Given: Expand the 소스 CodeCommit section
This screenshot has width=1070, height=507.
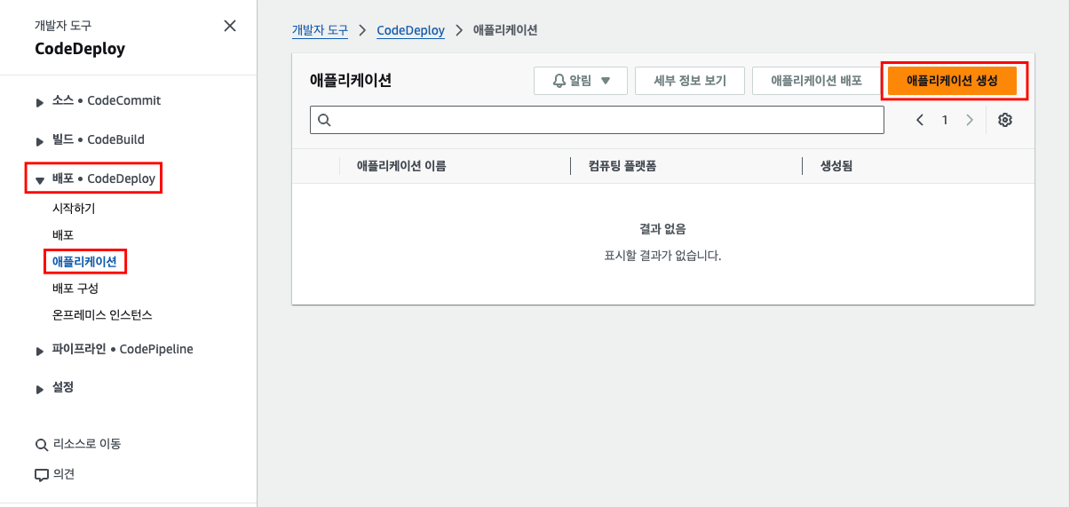Looking at the screenshot, I should 40,103.
